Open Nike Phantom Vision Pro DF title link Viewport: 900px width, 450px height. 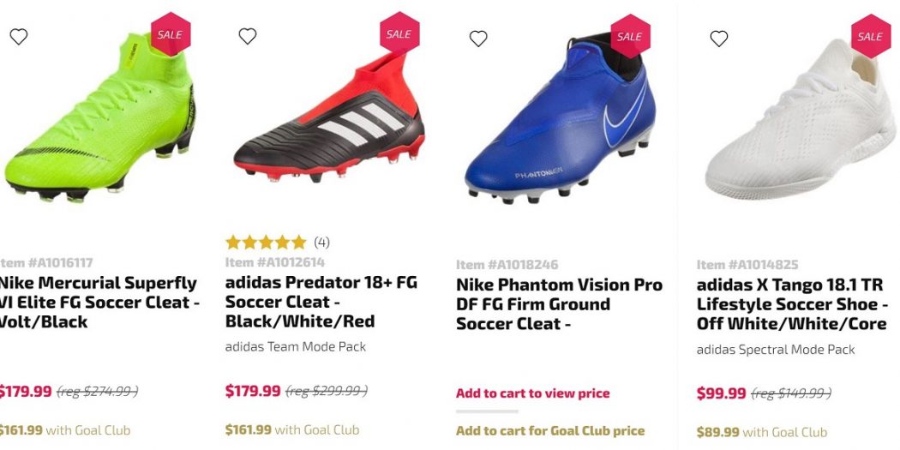pos(559,304)
